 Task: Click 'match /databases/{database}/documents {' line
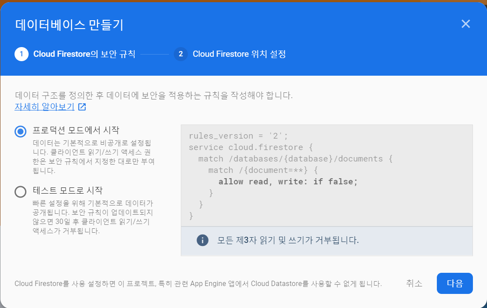click(295, 159)
